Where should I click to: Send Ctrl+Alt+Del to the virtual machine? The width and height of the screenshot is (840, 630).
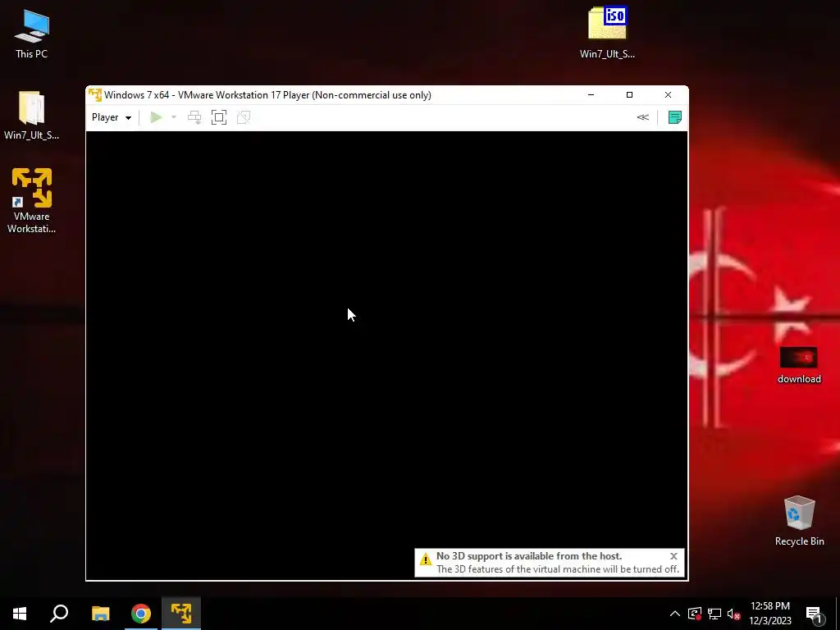coord(194,117)
